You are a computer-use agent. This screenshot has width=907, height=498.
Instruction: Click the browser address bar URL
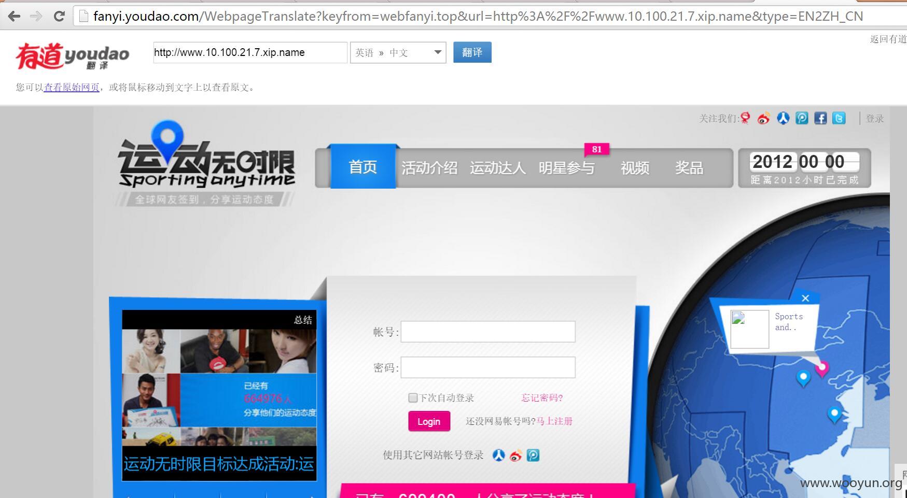[x=478, y=17]
